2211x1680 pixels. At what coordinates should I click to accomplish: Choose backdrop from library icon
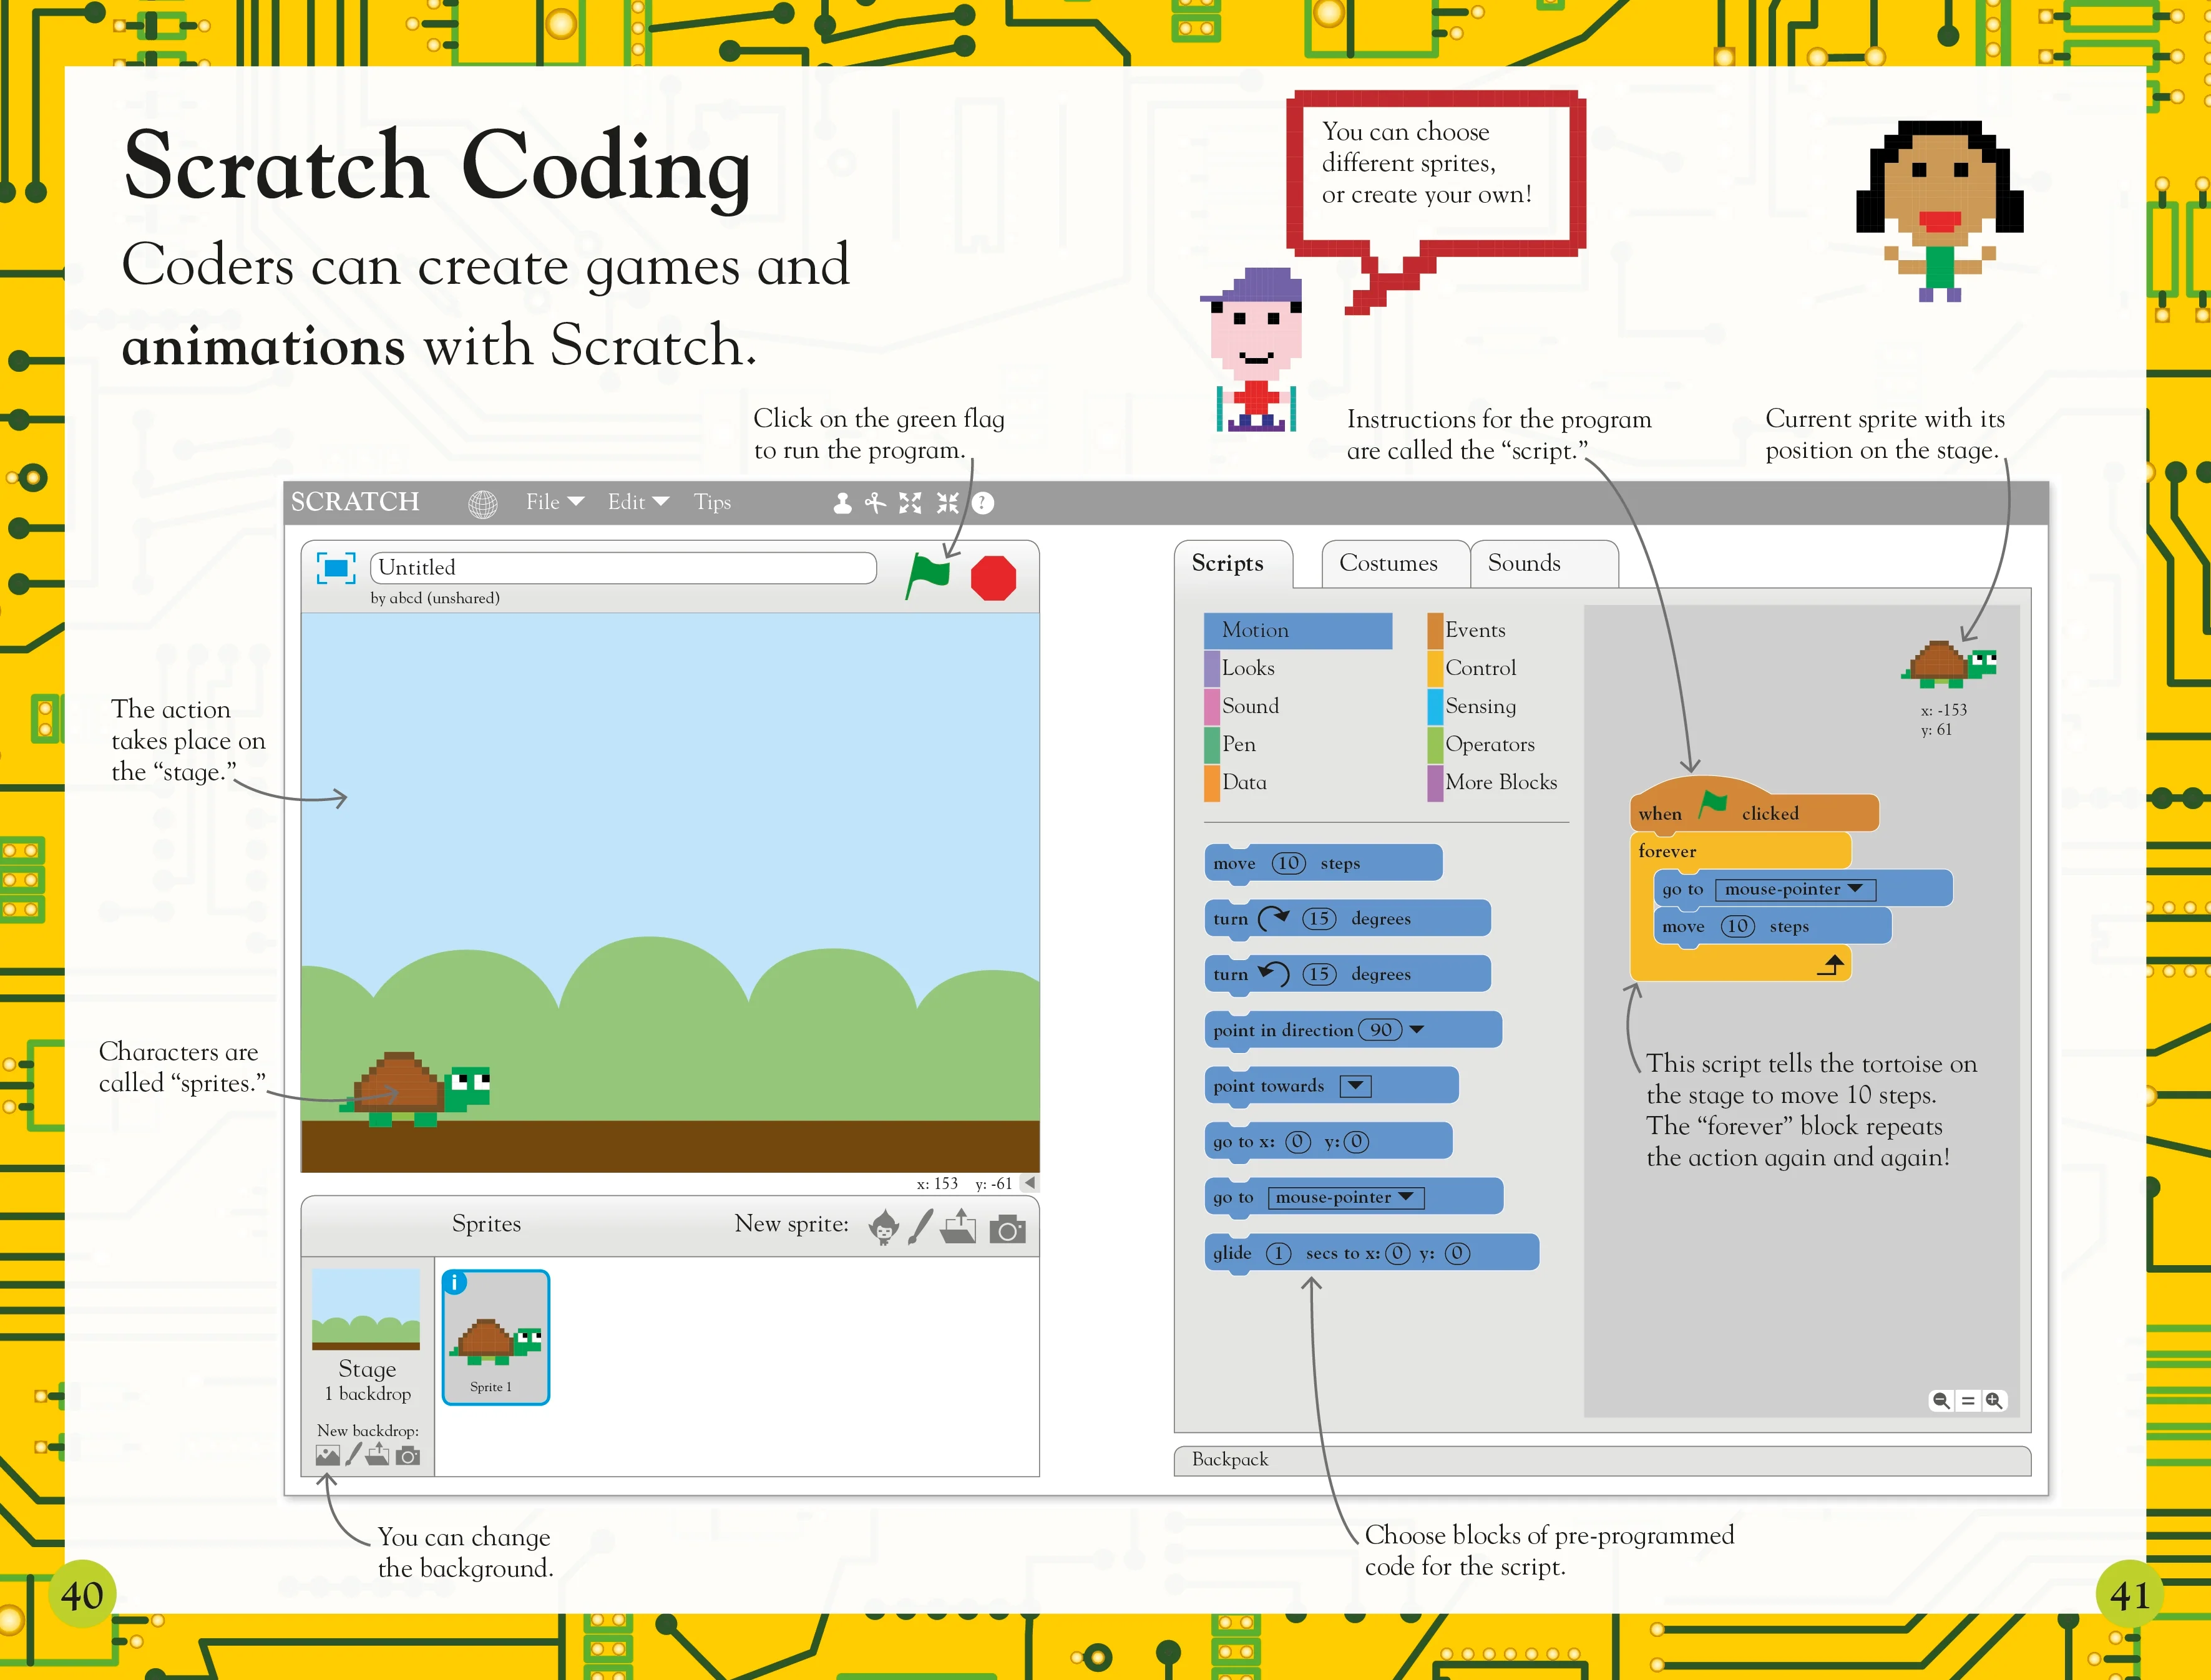click(327, 1456)
